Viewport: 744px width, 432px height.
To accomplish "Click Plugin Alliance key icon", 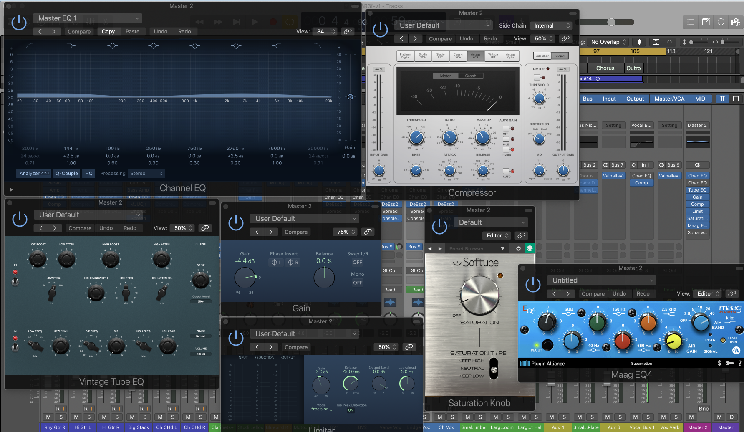I will 729,363.
